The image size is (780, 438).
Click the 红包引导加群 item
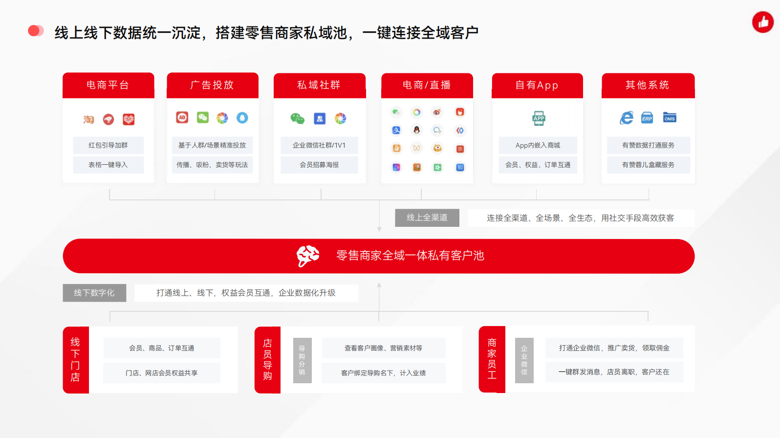click(x=108, y=145)
